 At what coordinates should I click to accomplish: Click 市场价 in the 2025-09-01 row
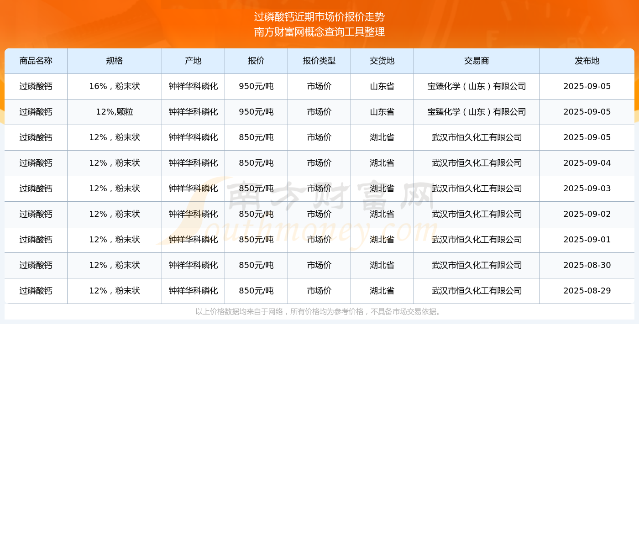[319, 240]
